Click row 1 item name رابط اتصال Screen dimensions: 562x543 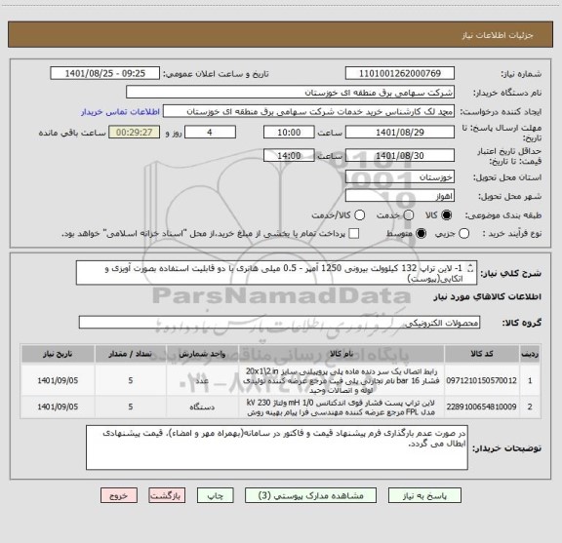341,380
